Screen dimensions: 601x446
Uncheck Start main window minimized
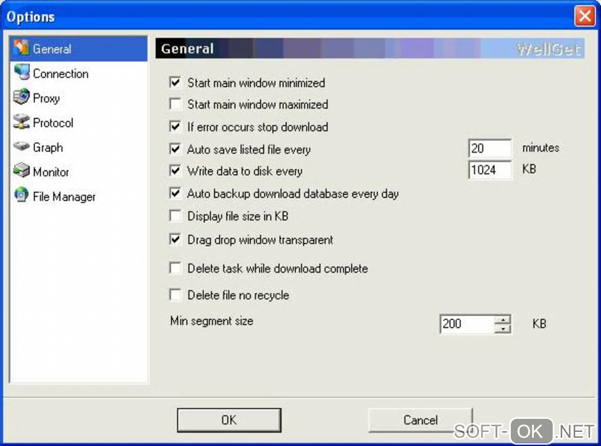click(x=175, y=82)
